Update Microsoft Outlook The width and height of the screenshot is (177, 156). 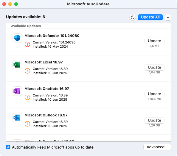[x=154, y=120]
